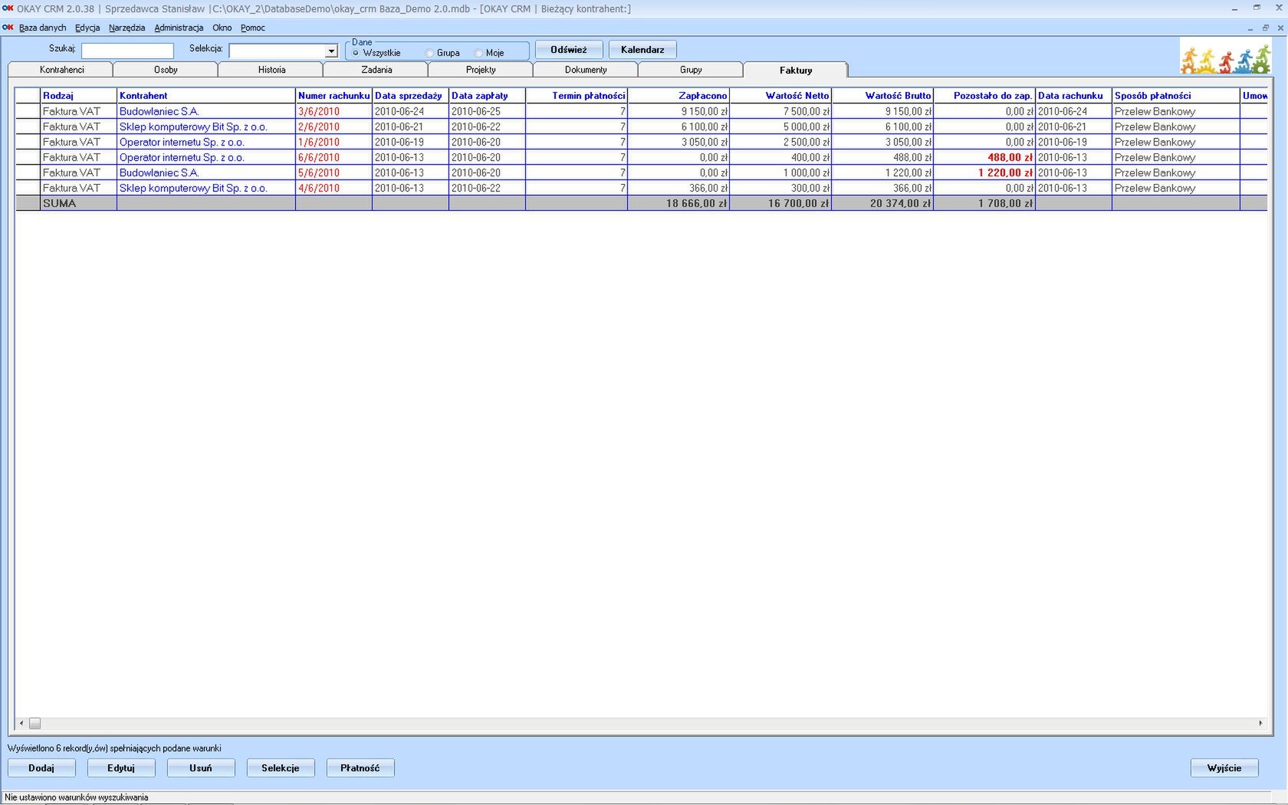Switch to the Dokumenty tab
This screenshot has height=805, width=1288.
(x=586, y=70)
